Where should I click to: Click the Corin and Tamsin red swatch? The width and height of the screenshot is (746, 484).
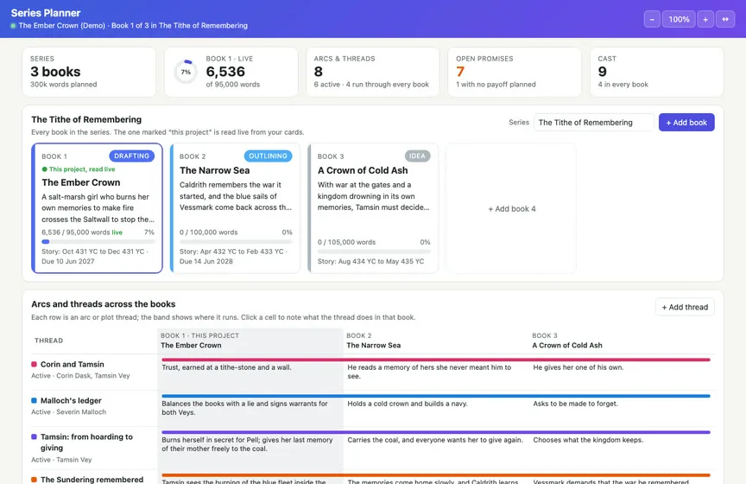[x=34, y=364]
